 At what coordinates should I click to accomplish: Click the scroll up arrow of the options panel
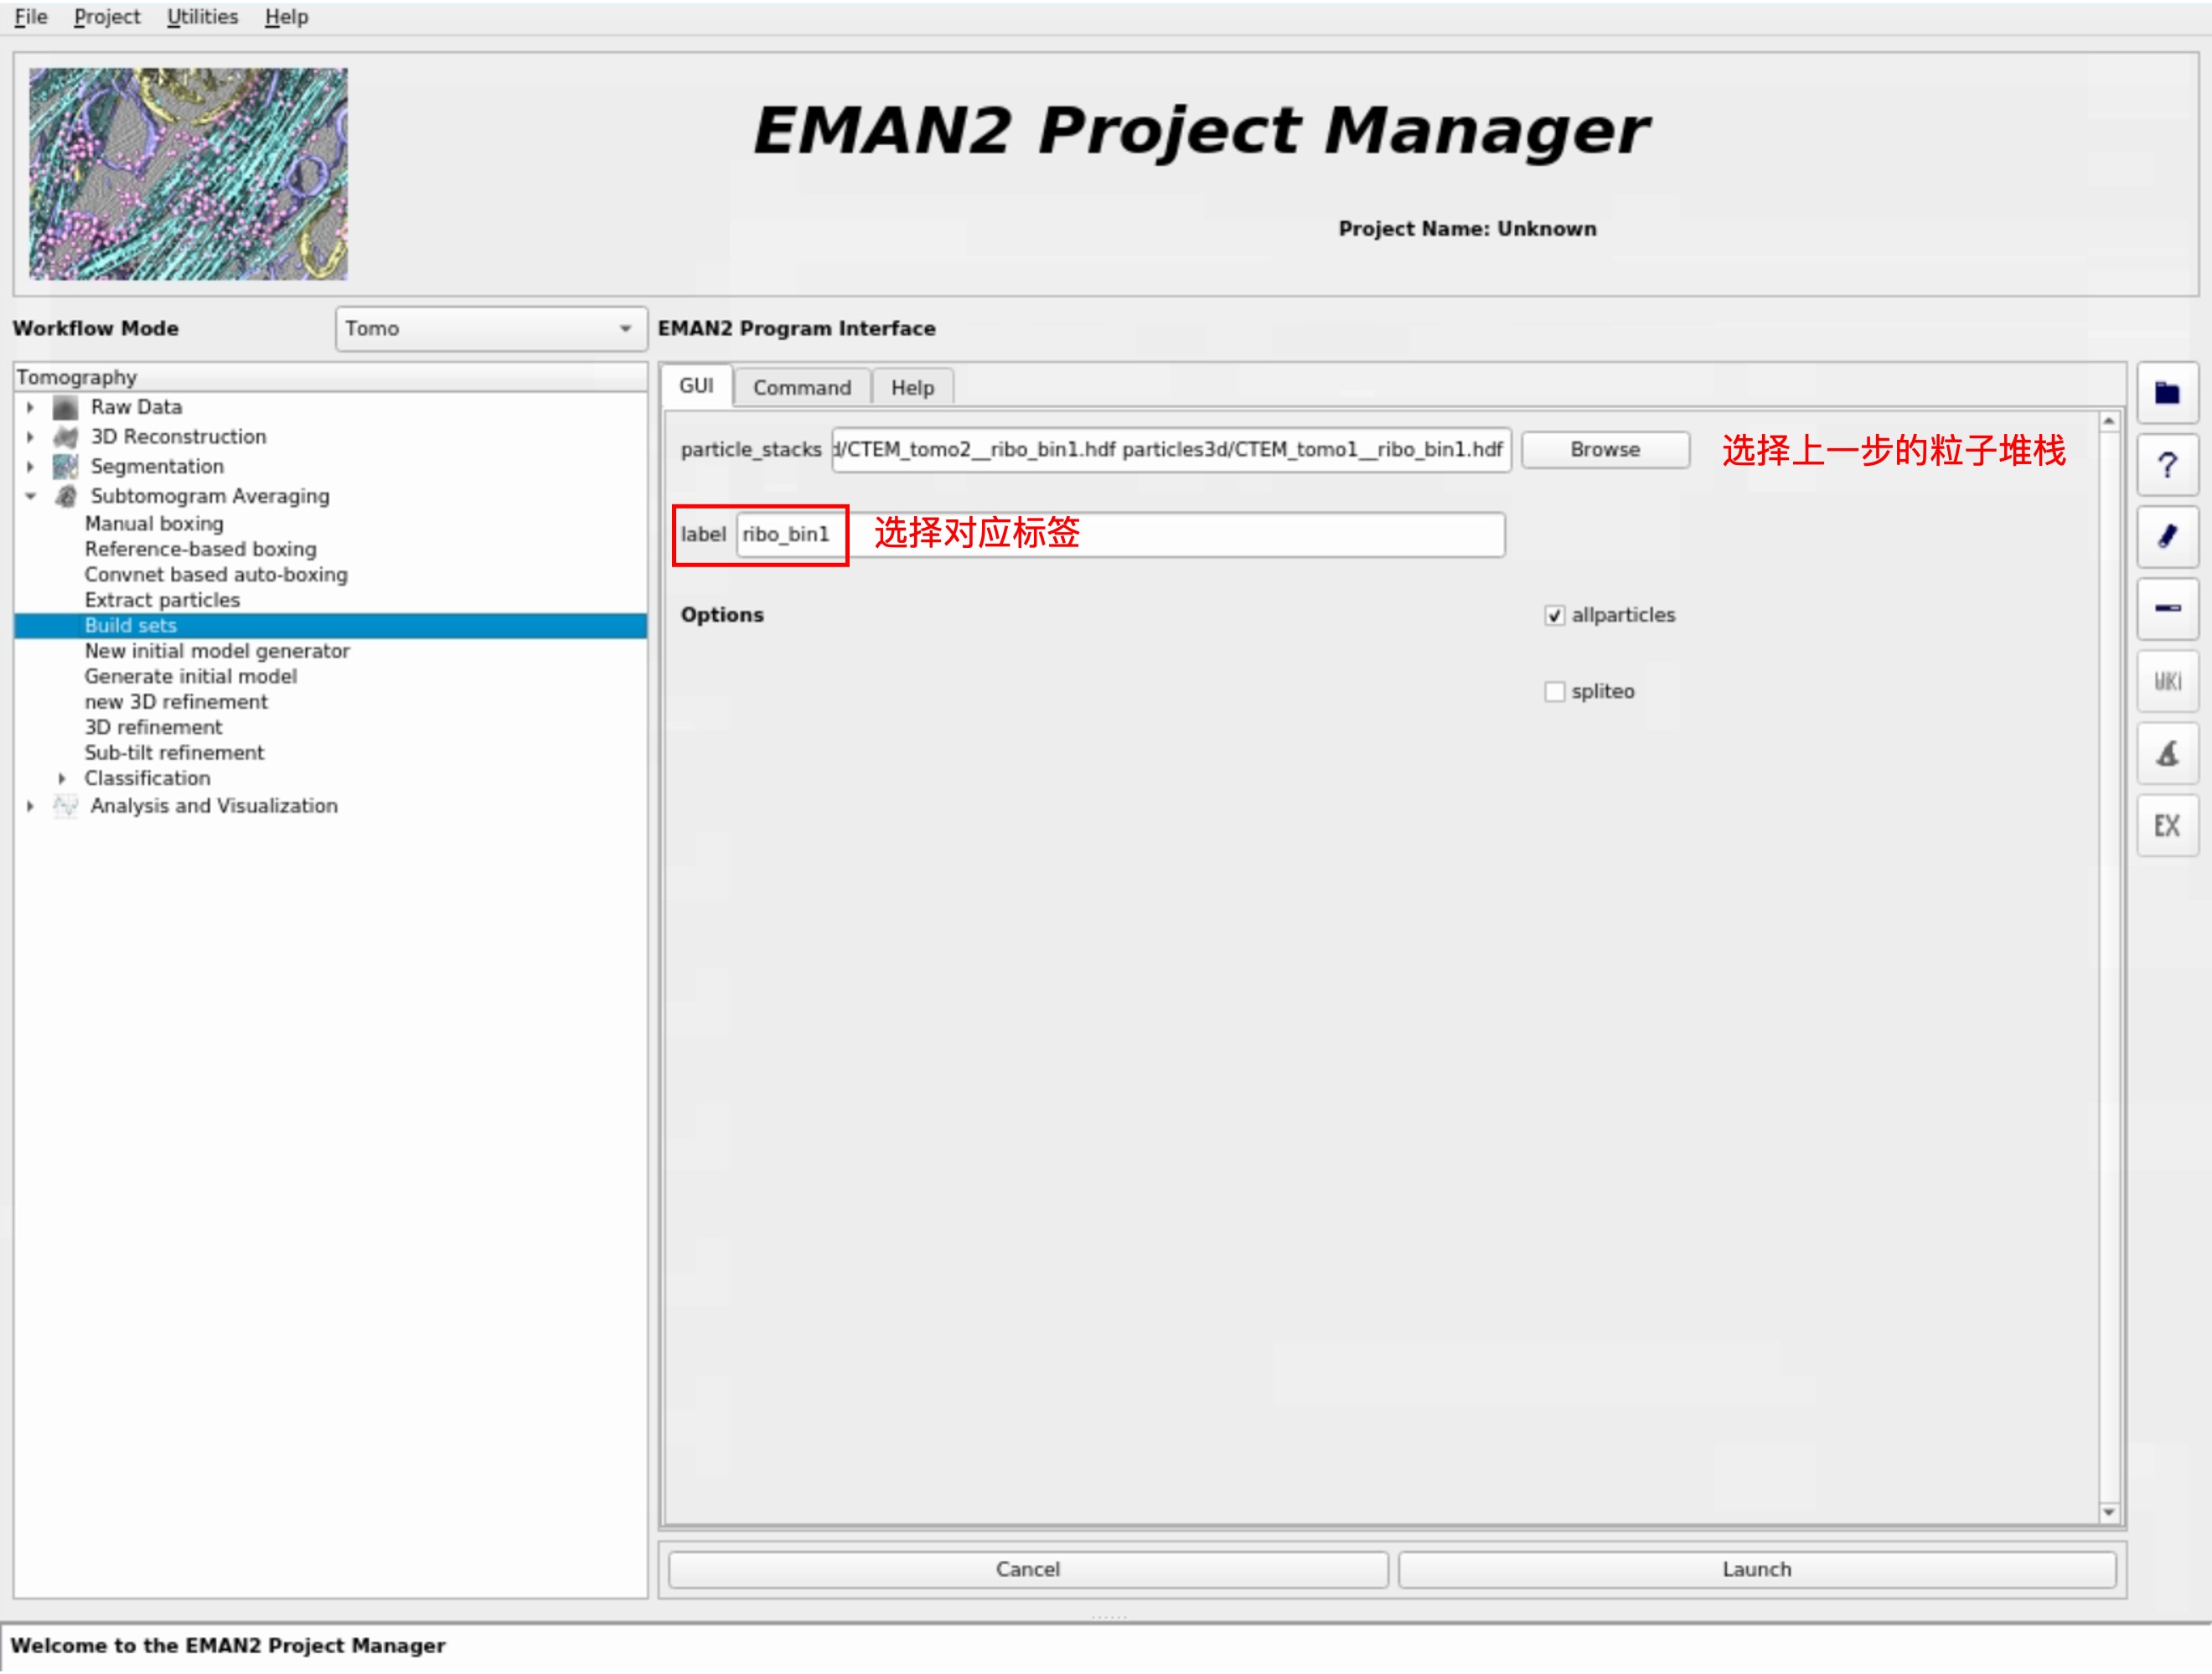coord(2109,422)
